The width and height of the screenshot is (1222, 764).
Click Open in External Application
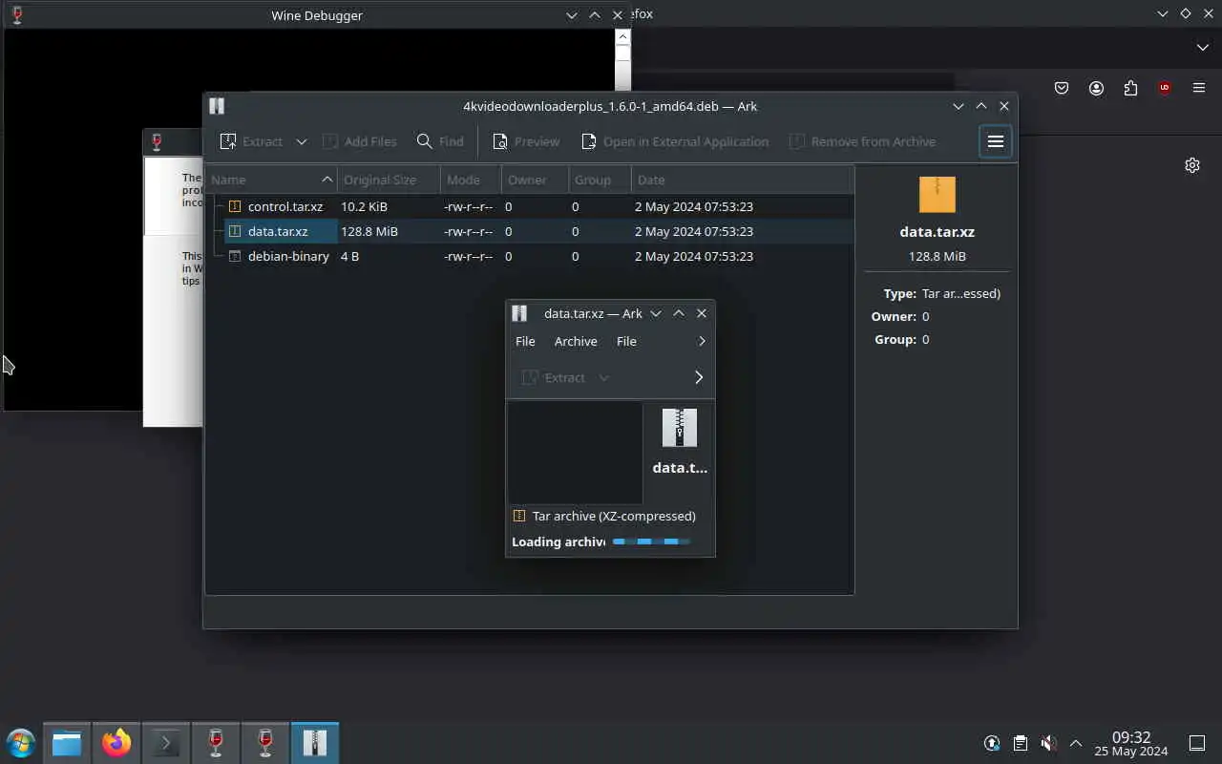pos(674,141)
